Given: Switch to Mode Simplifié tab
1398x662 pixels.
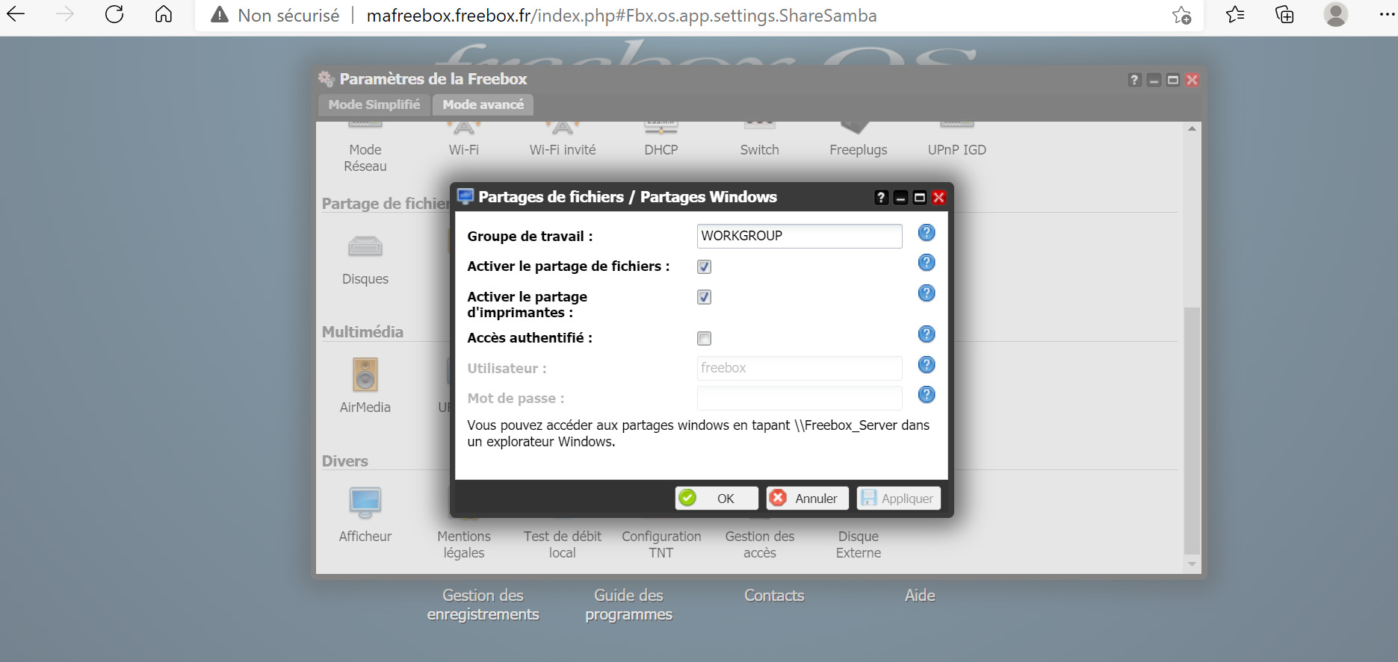Looking at the screenshot, I should coord(374,104).
